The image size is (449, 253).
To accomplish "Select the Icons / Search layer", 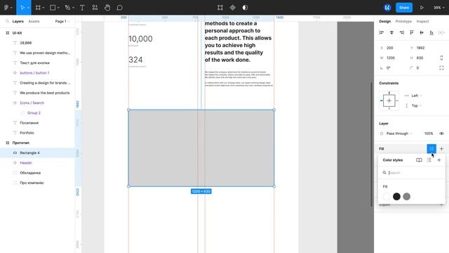I will pos(37,103).
